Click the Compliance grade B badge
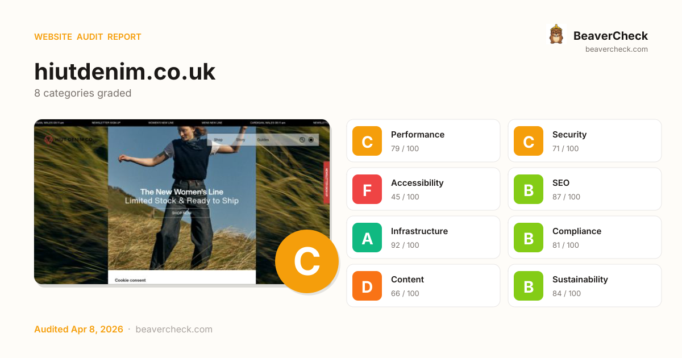 (x=529, y=238)
